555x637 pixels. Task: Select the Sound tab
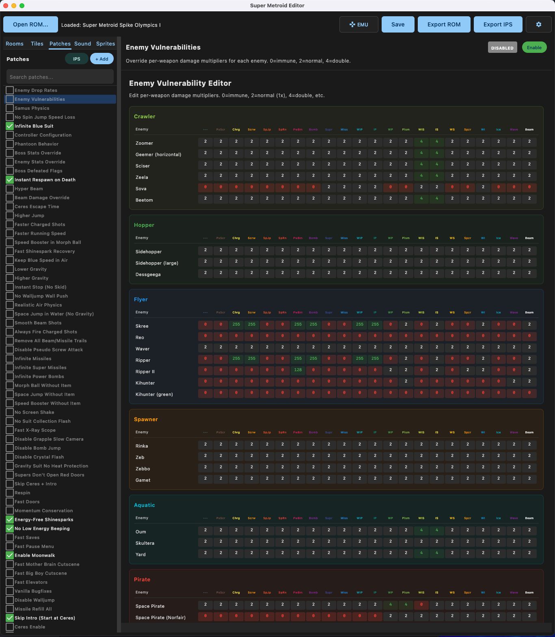pos(82,43)
